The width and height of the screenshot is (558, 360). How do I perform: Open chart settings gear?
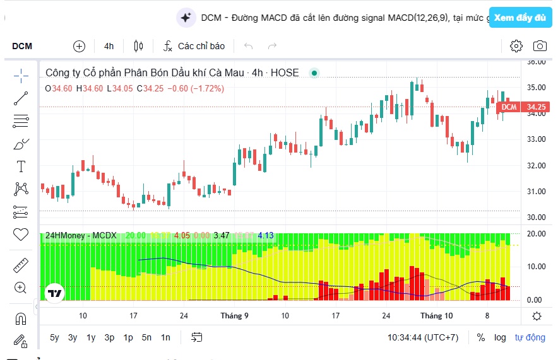(516, 46)
